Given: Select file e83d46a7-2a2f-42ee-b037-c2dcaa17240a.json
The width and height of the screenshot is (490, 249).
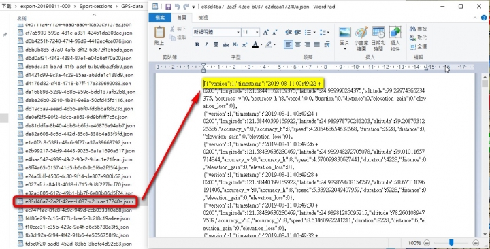Looking at the screenshot, I should [x=76, y=201].
